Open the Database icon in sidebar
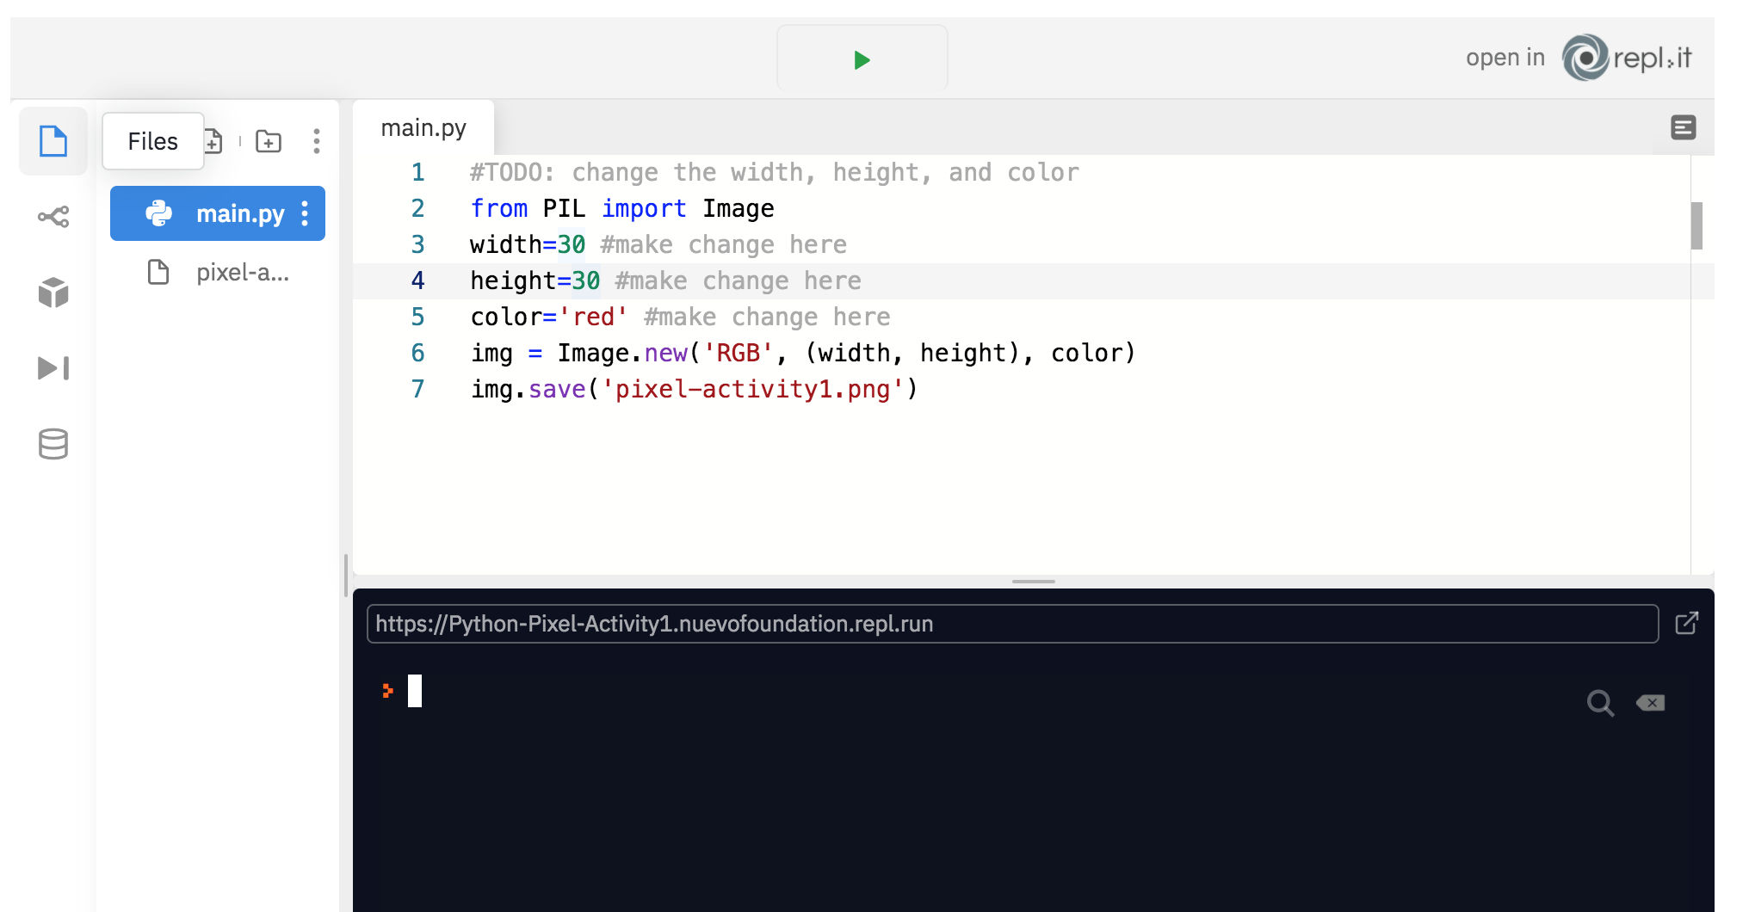Screen dimensions: 1749x912 (x=53, y=444)
